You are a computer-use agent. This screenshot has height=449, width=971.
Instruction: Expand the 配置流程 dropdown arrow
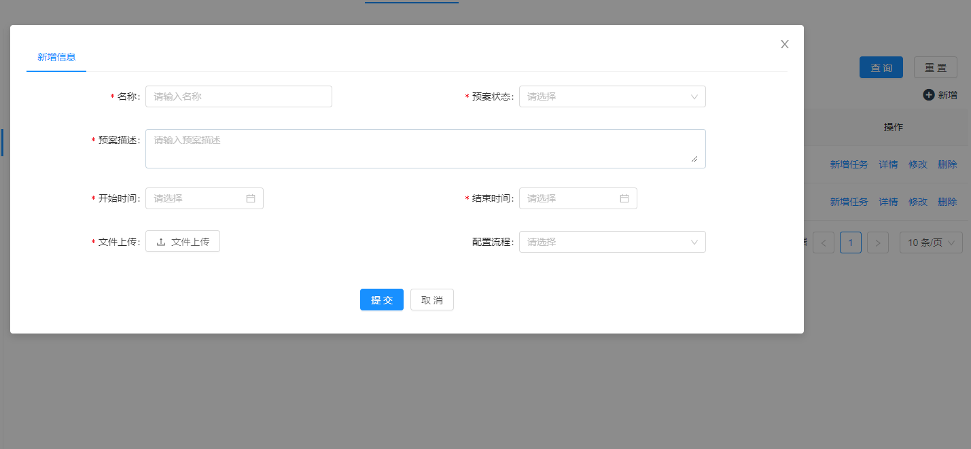(694, 241)
